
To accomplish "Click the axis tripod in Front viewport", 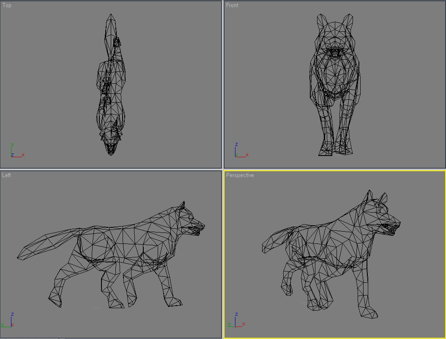I will (240, 152).
